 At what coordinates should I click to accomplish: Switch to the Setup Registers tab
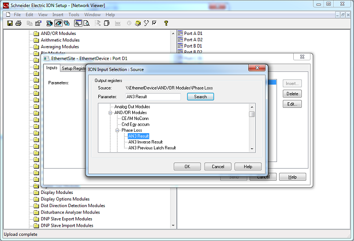click(73, 68)
